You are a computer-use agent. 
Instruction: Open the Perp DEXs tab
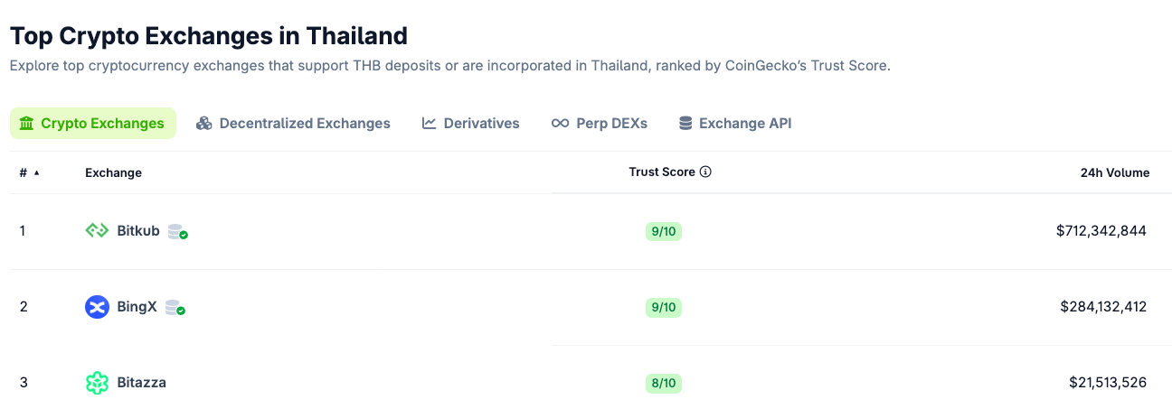599,123
